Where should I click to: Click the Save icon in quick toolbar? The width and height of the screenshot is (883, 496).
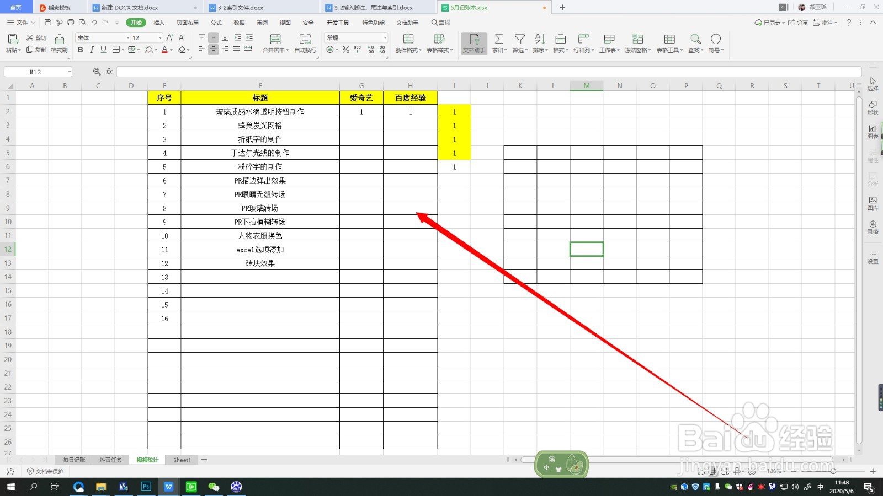[48, 23]
